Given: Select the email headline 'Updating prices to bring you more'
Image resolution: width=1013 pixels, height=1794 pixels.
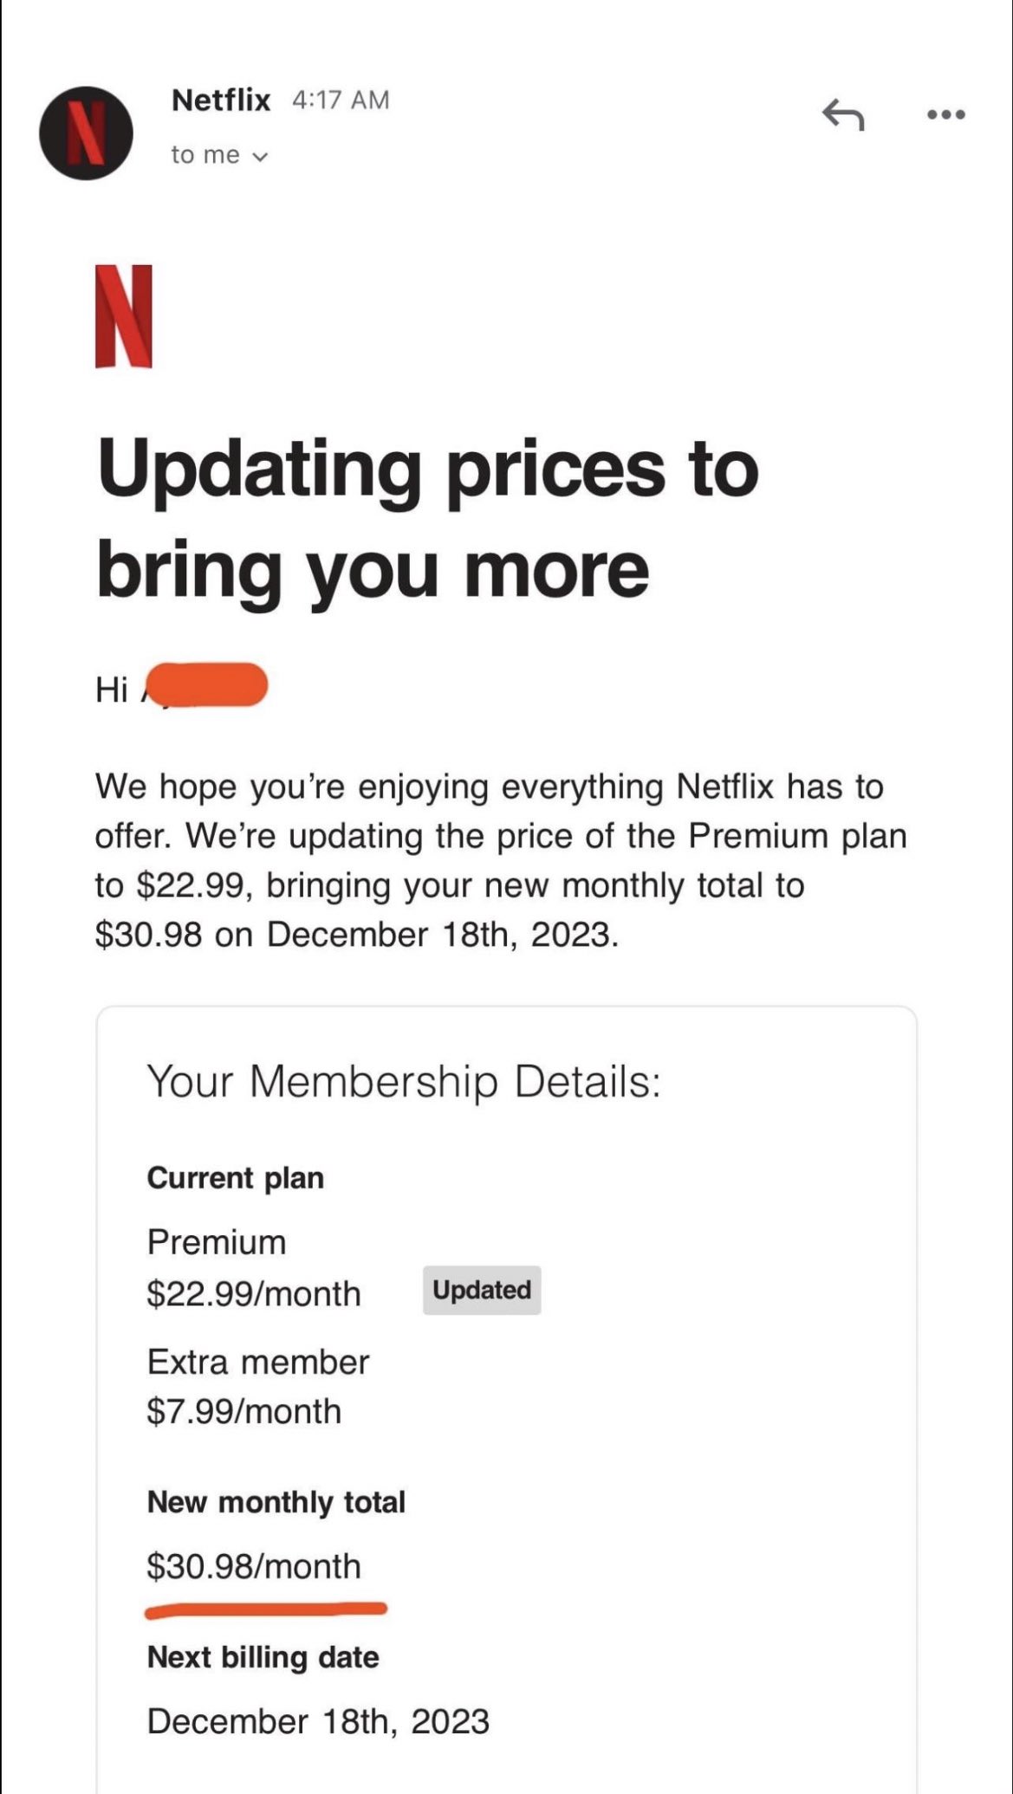Looking at the screenshot, I should pos(428,520).
